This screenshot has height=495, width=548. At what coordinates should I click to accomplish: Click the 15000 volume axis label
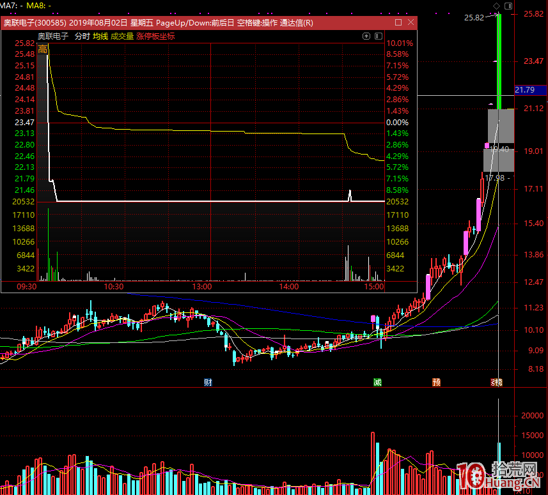(532, 436)
